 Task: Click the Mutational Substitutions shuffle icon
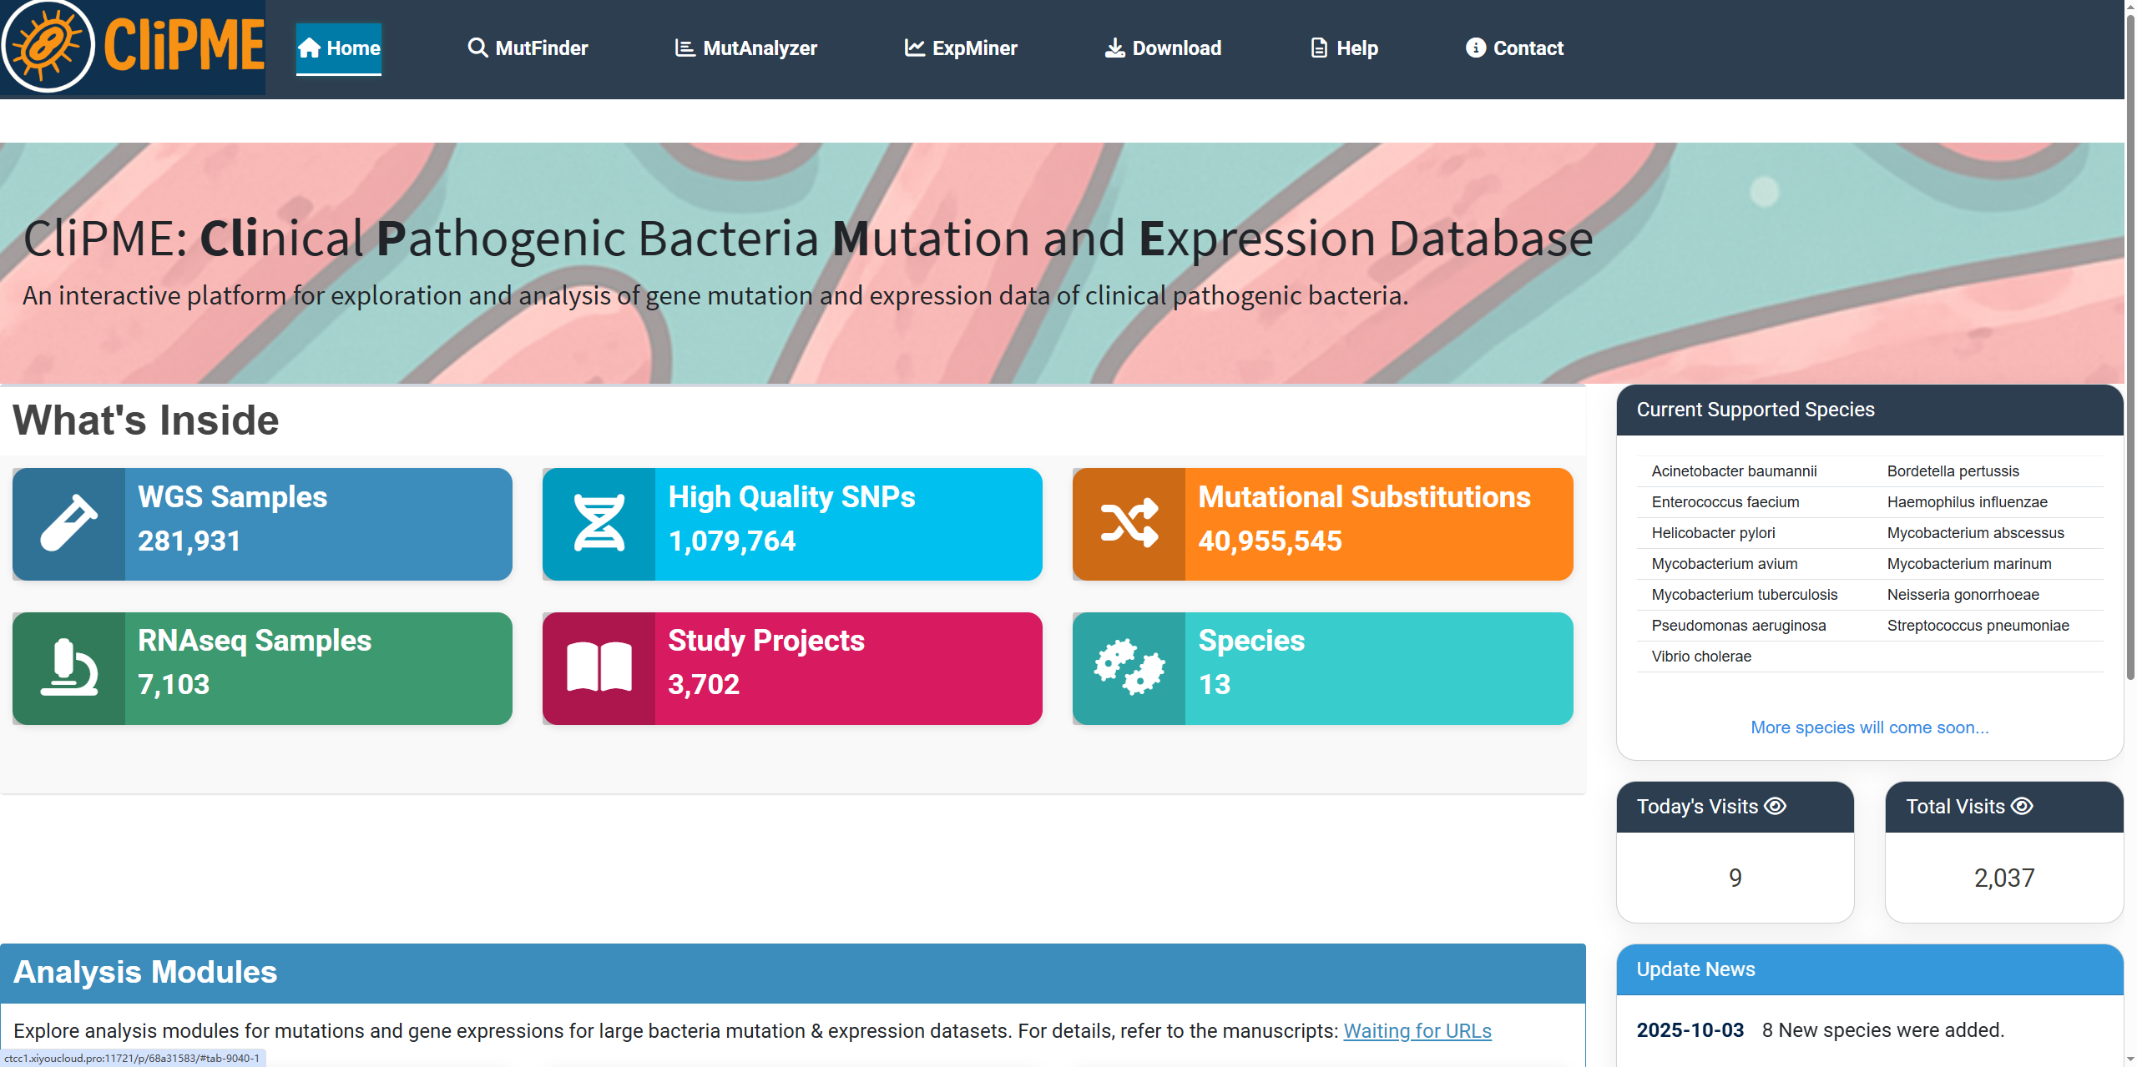pyautogui.click(x=1129, y=524)
